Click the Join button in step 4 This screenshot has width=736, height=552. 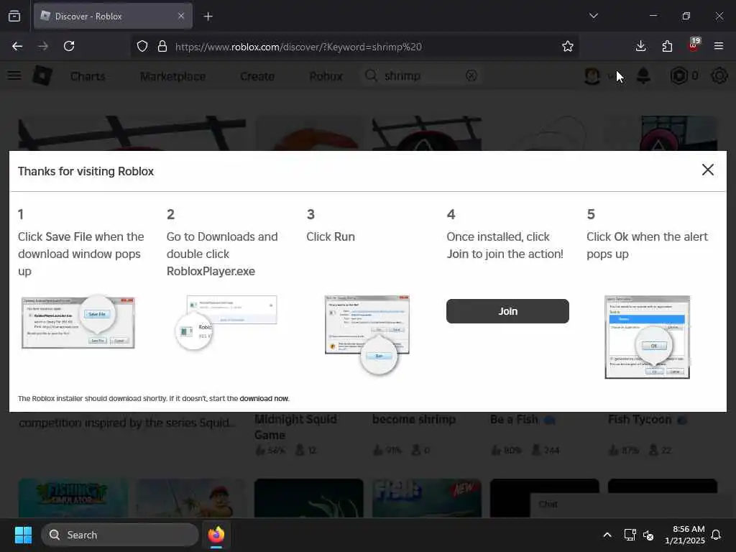click(507, 311)
